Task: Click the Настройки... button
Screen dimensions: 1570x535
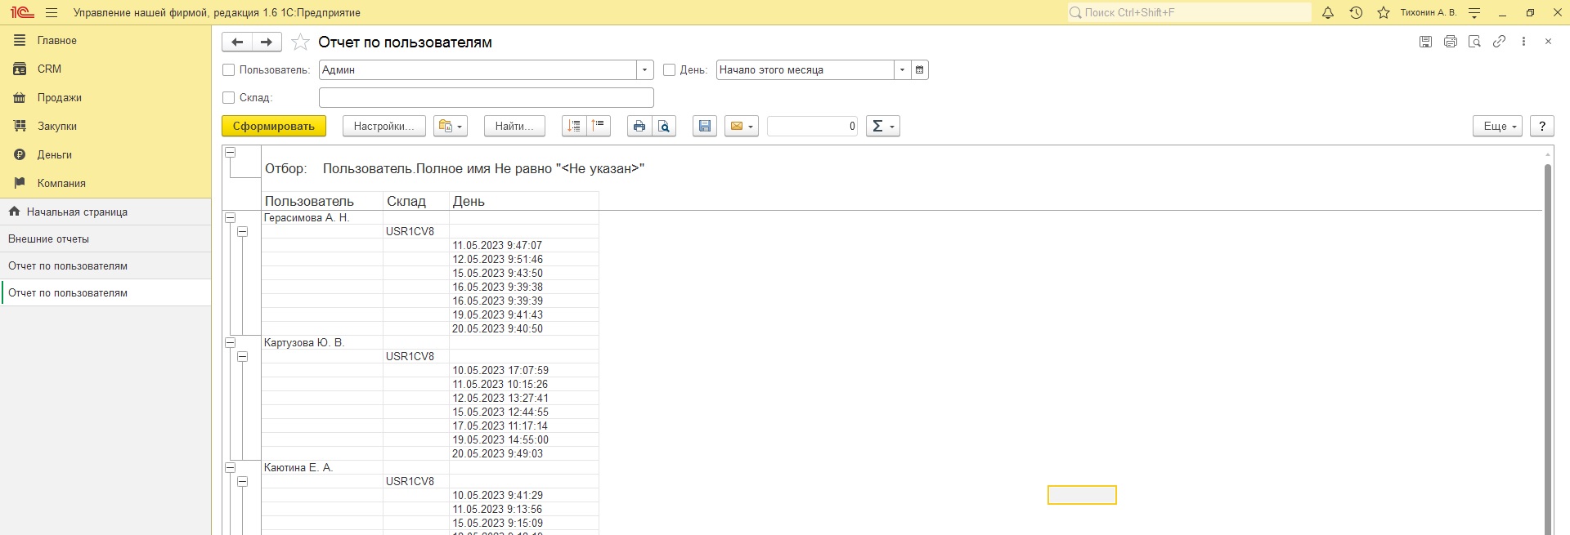Action: pos(384,126)
